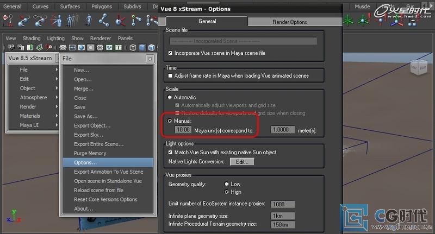Click the Maya units 10.00 field

coord(183,130)
